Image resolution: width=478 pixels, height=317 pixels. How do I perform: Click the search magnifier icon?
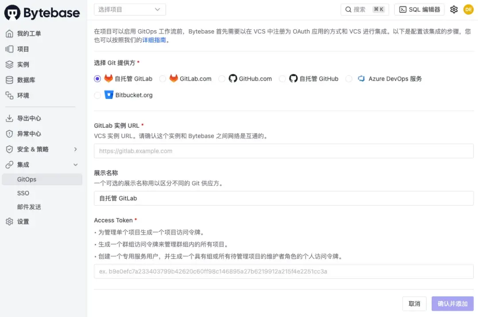coord(348,9)
